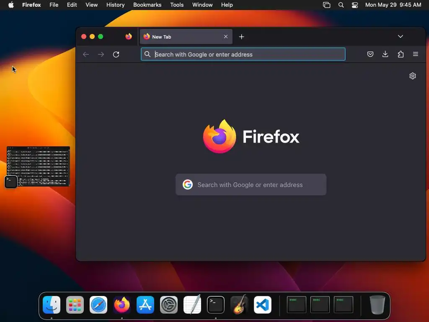429x322 pixels.
Task: Open Finder from the Dock
Action: pyautogui.click(x=52, y=305)
